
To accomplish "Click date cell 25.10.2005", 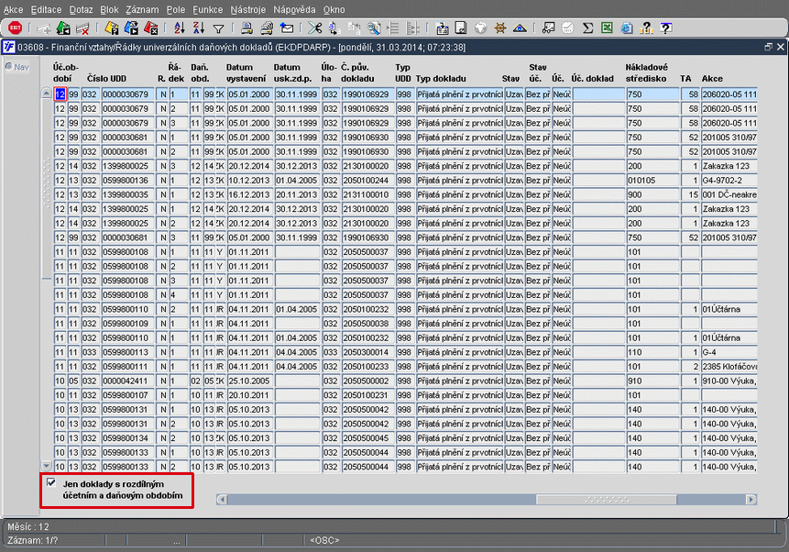I will (249, 381).
